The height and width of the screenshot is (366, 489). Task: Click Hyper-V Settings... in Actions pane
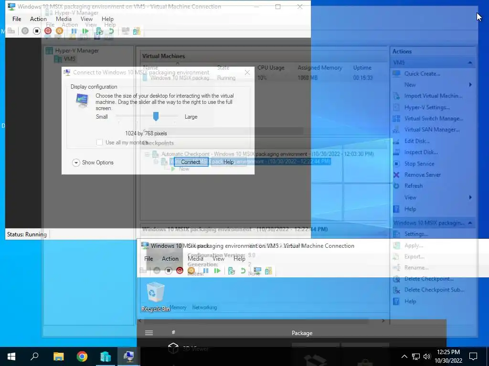[427, 107]
